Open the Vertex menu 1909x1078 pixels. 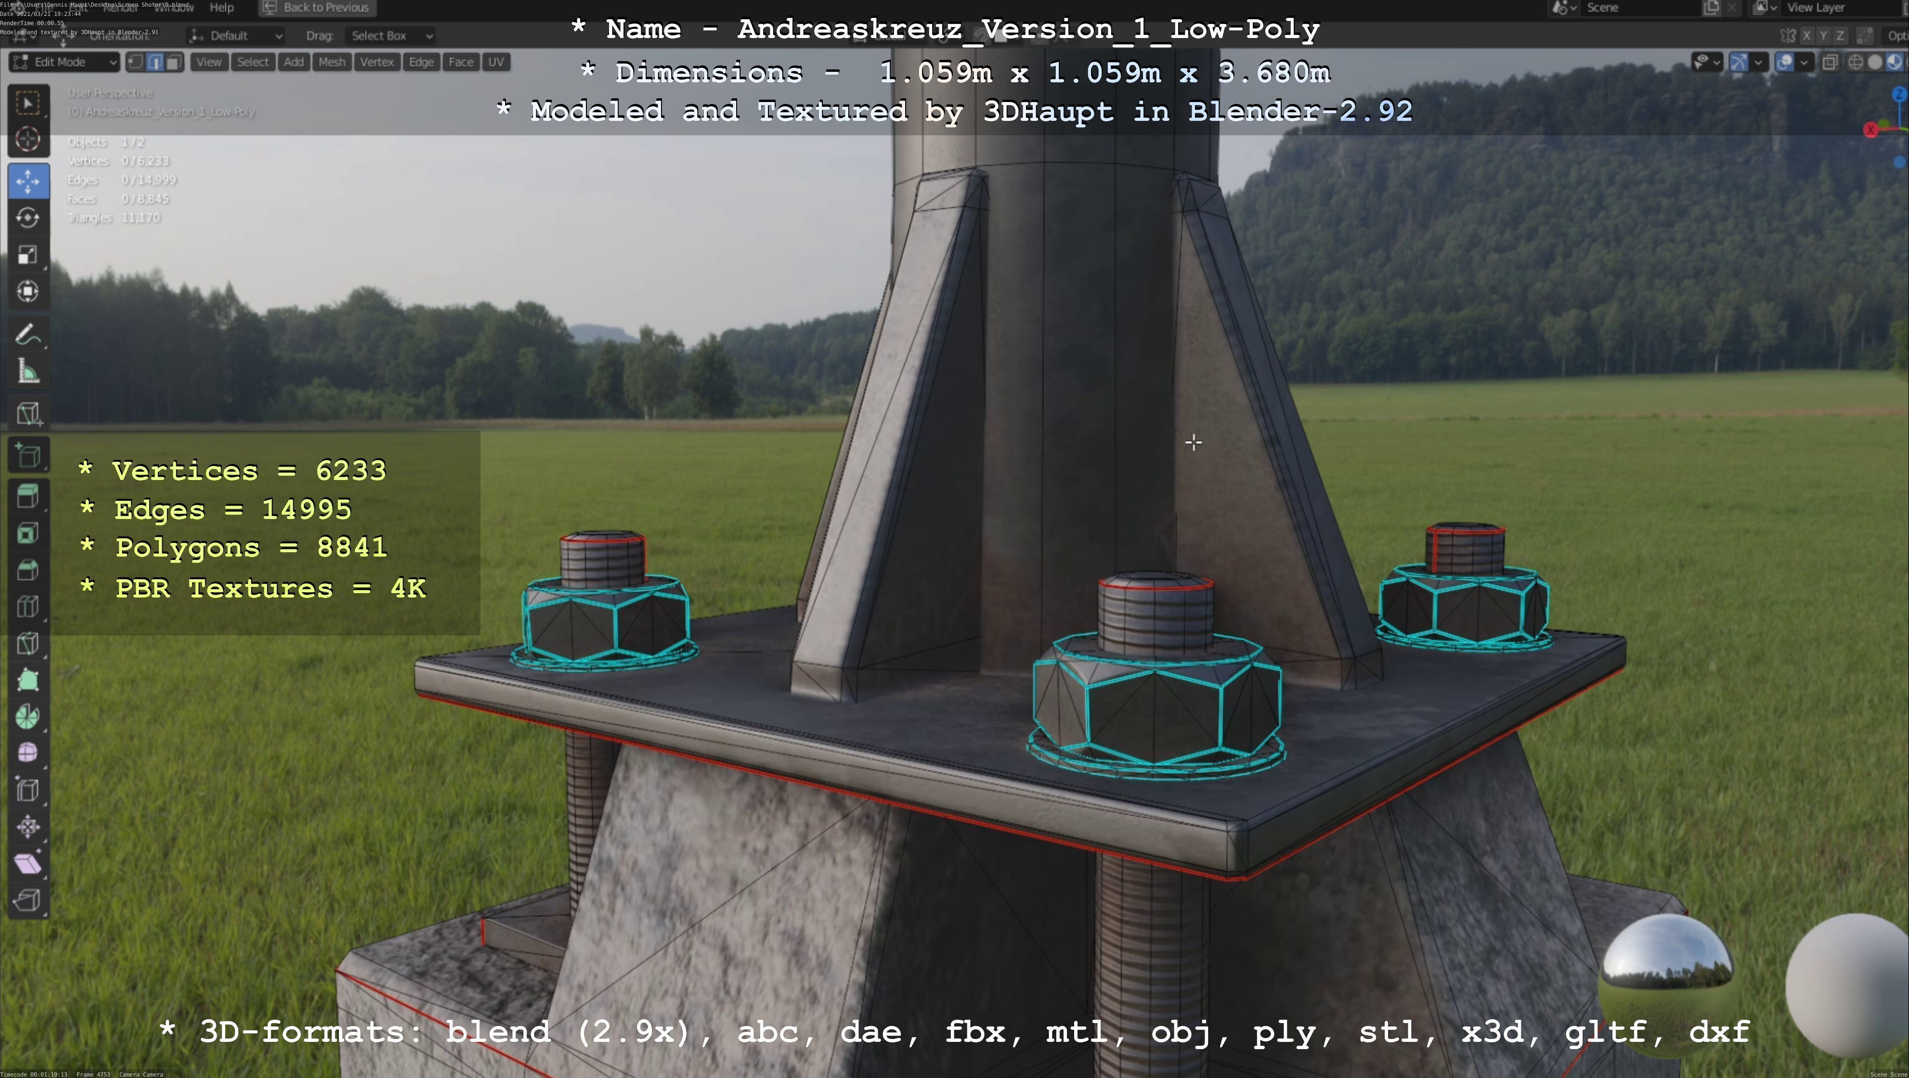coord(377,62)
